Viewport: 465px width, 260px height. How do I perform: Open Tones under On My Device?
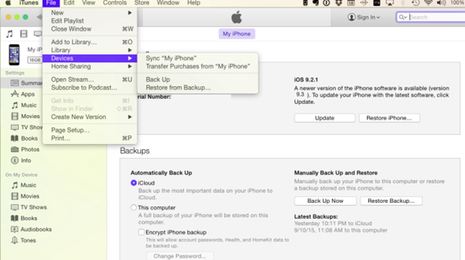click(24, 241)
